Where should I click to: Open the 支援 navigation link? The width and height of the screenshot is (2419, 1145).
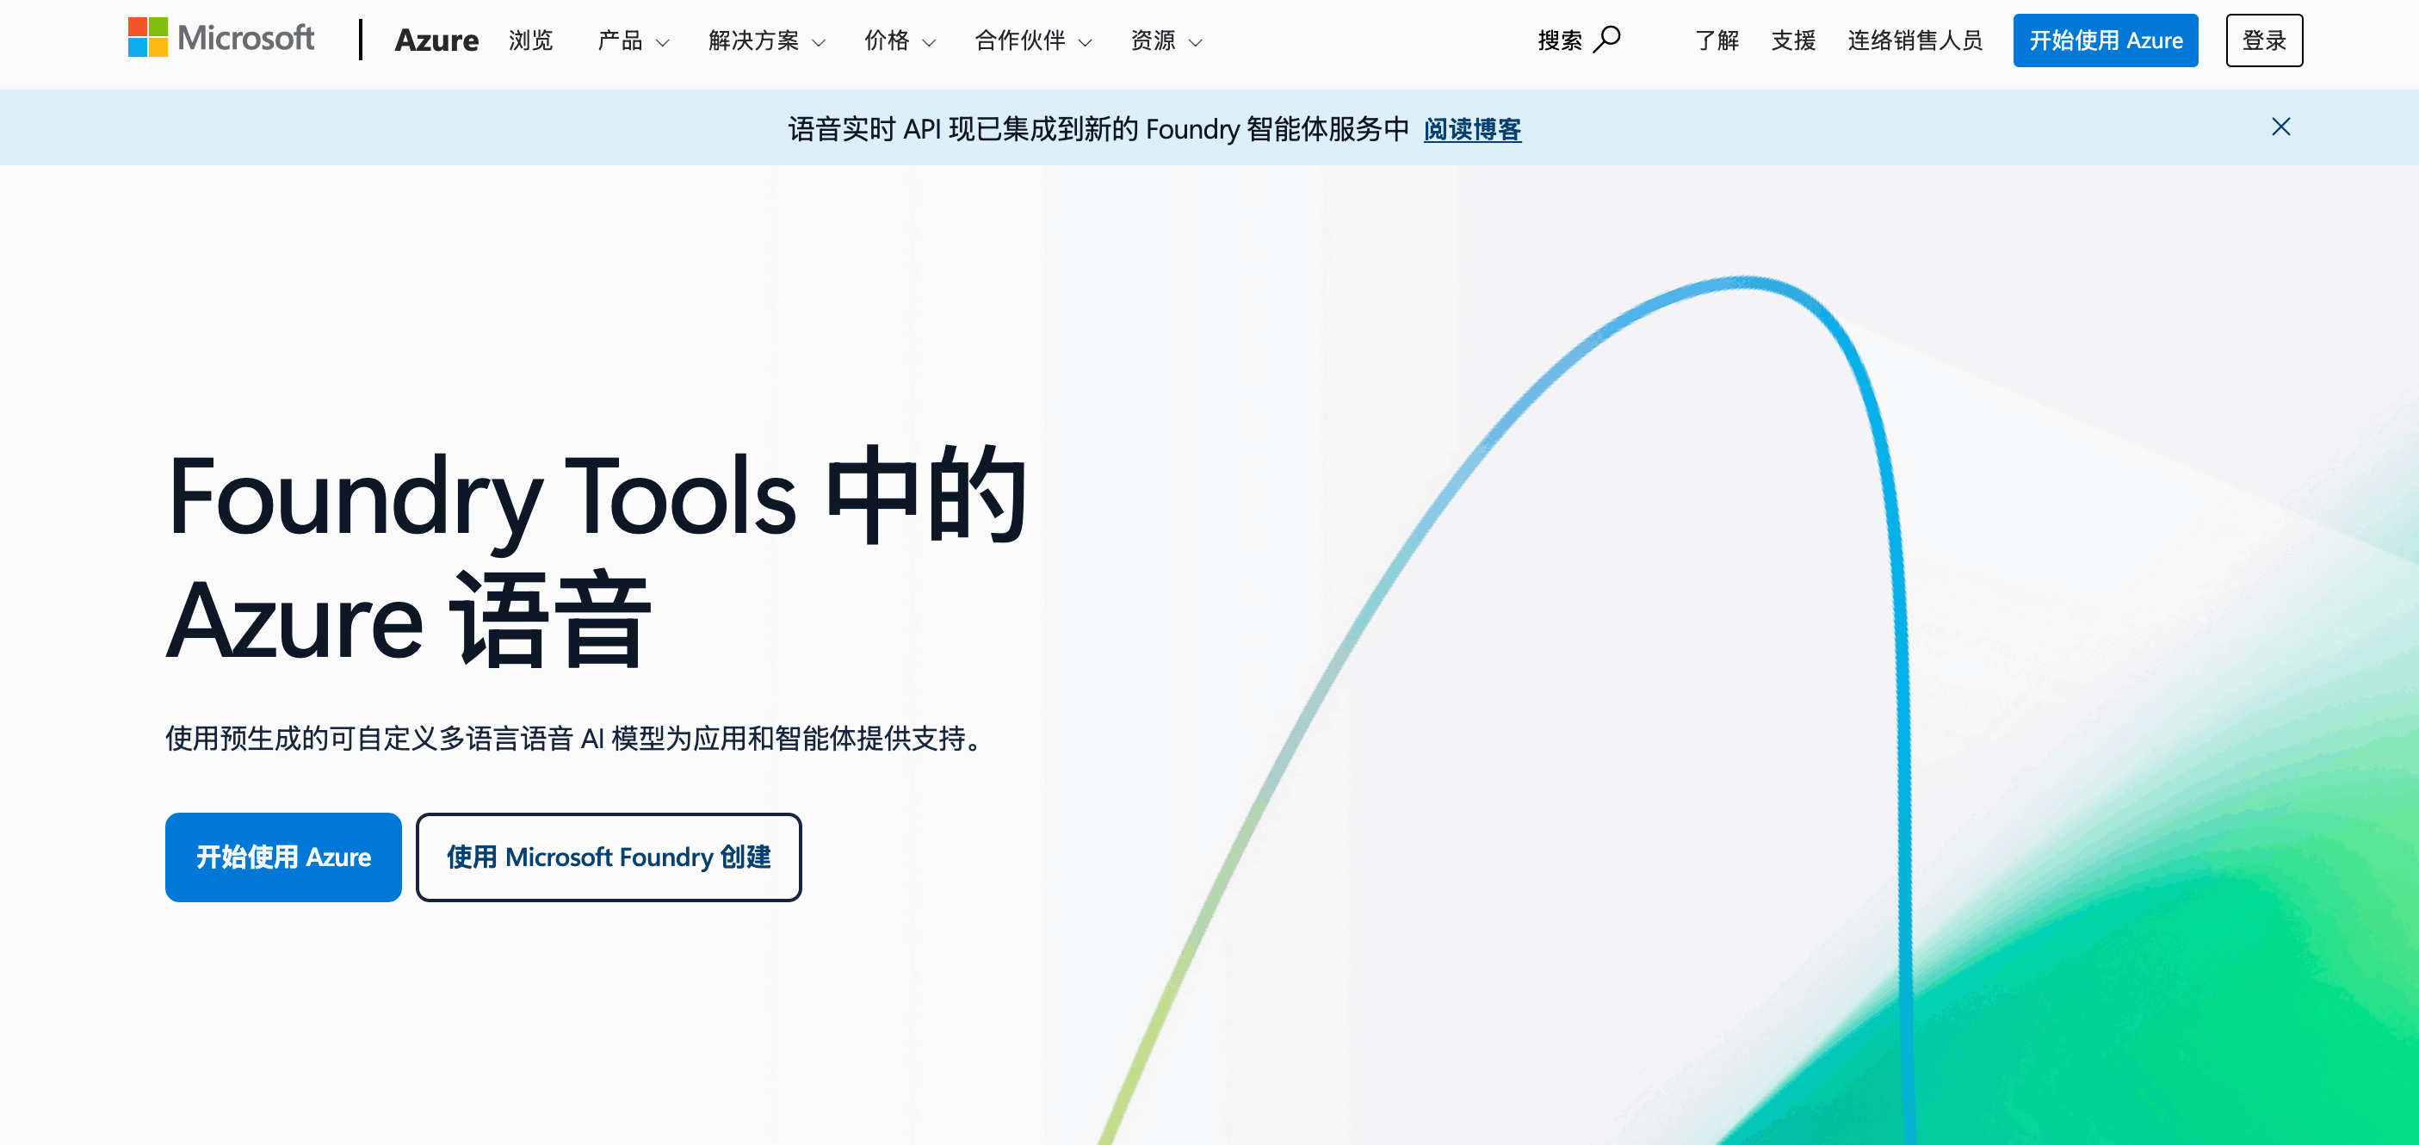click(x=1794, y=40)
